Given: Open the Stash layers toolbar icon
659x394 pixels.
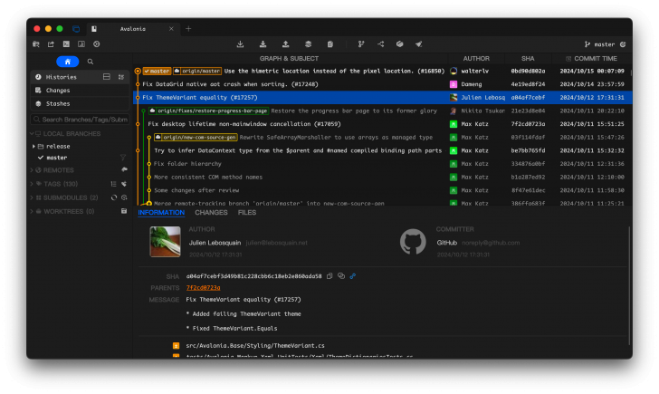Looking at the screenshot, I should tap(308, 44).
